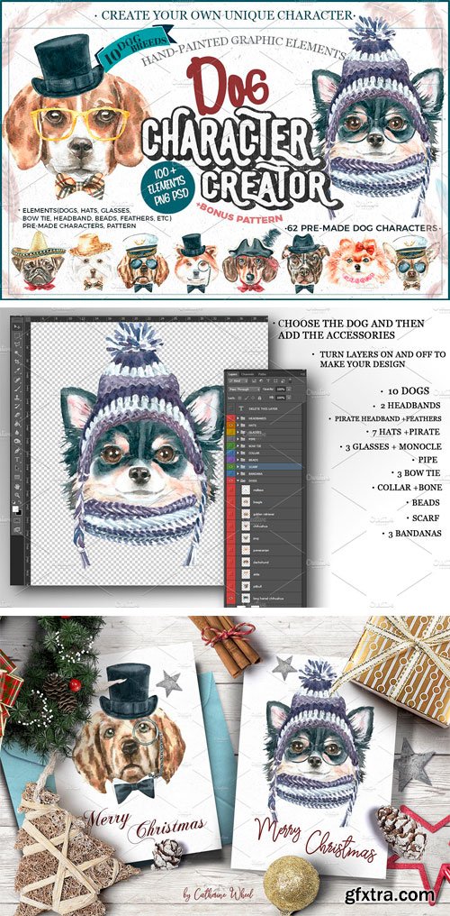Switch to the Paths tab
This screenshot has width=450, height=916.
click(x=262, y=374)
